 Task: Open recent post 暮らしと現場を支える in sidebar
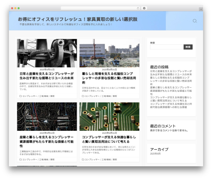(x=171, y=81)
